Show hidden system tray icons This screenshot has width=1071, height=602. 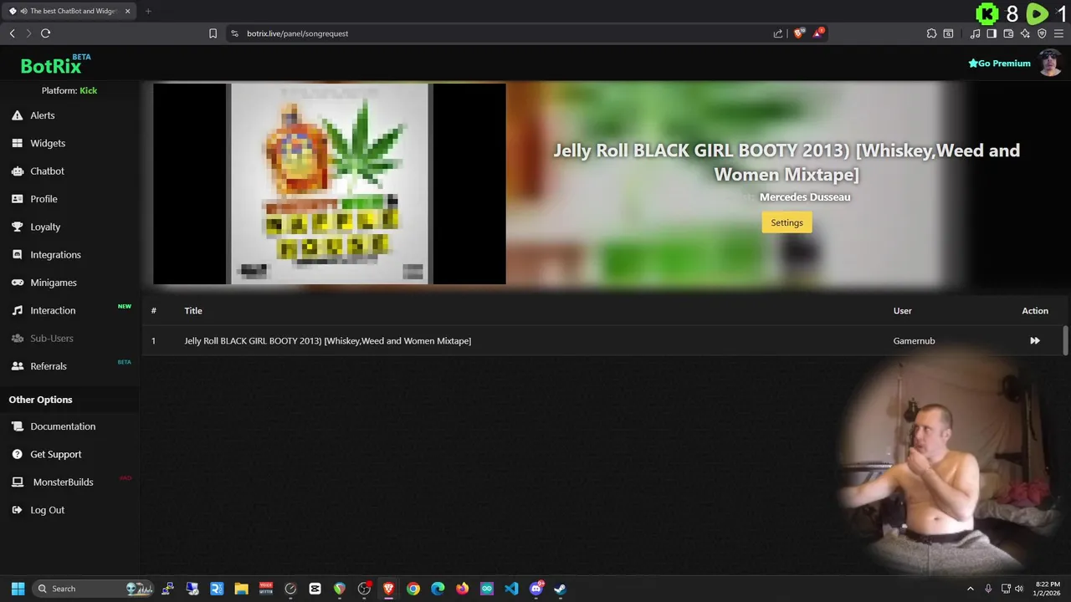pyautogui.click(x=971, y=589)
